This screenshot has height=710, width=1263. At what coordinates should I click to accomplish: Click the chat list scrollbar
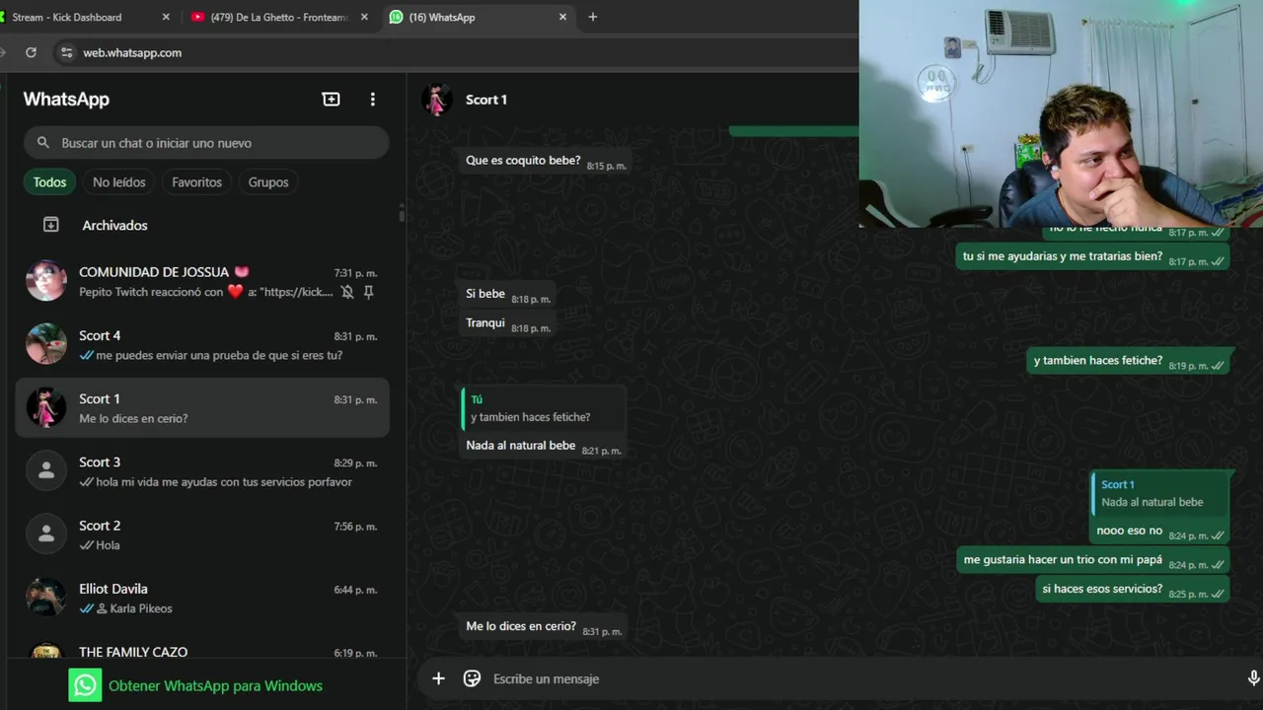tap(401, 213)
